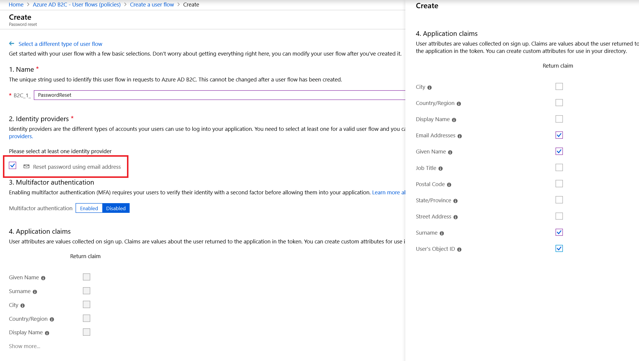Click the Learn more link about MFA

pyautogui.click(x=389, y=192)
